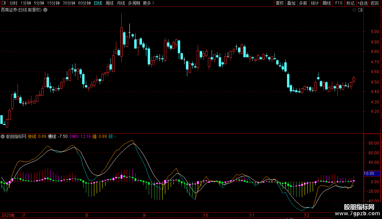Open the 统计 statistics tool
Viewport: 382px width, 219px height.
click(315, 3)
